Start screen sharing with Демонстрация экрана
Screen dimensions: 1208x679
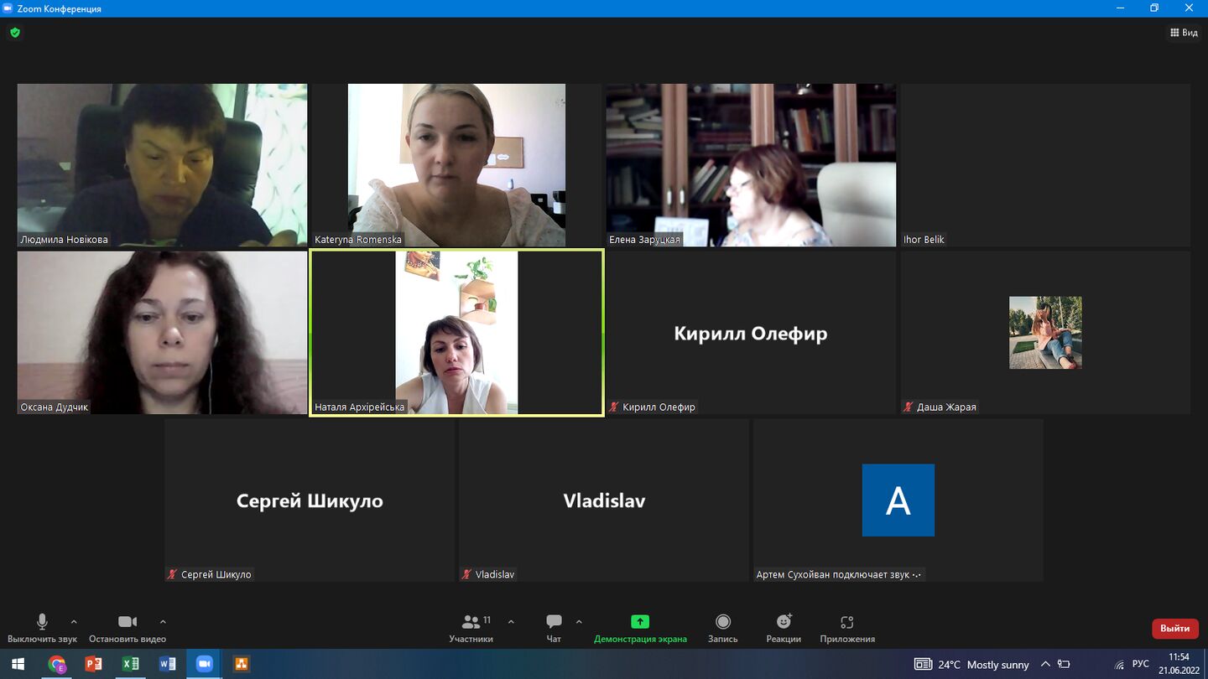pos(640,628)
